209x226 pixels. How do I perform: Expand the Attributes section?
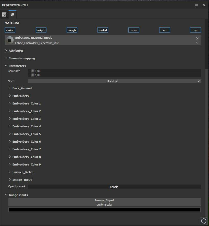pyautogui.click(x=6, y=50)
